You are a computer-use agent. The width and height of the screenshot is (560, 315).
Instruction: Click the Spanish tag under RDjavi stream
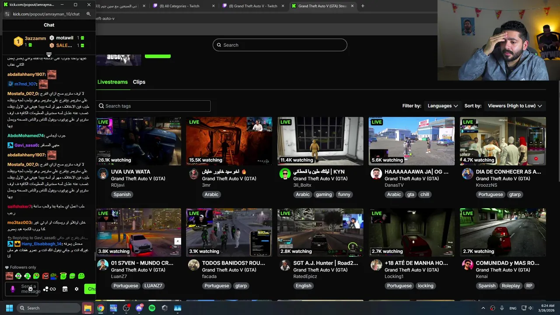122,194
